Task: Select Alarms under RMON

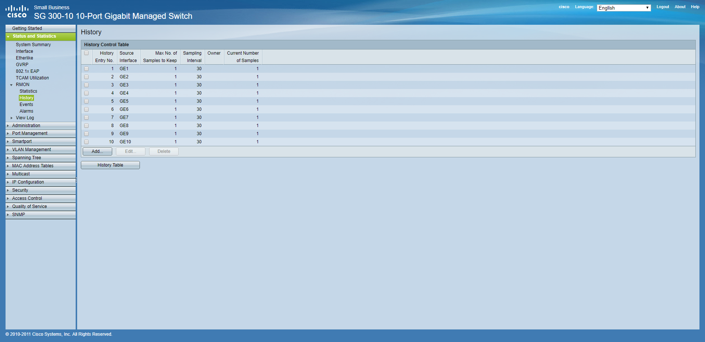Action: [26, 111]
